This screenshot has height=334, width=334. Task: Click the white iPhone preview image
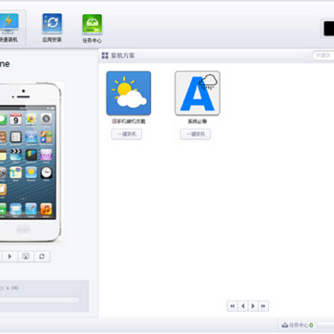pos(31,162)
